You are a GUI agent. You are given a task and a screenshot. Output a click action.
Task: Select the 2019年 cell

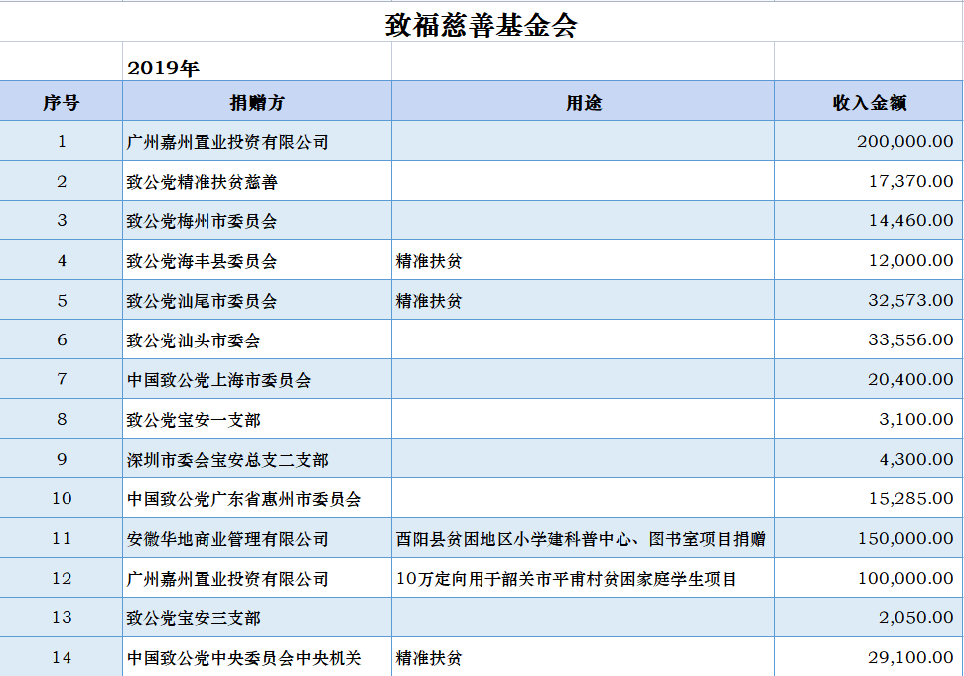tap(257, 62)
